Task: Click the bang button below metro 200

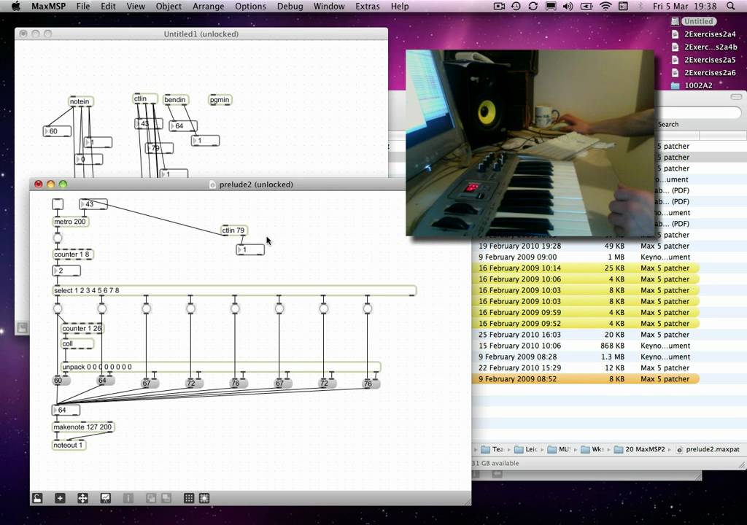Action: point(58,238)
